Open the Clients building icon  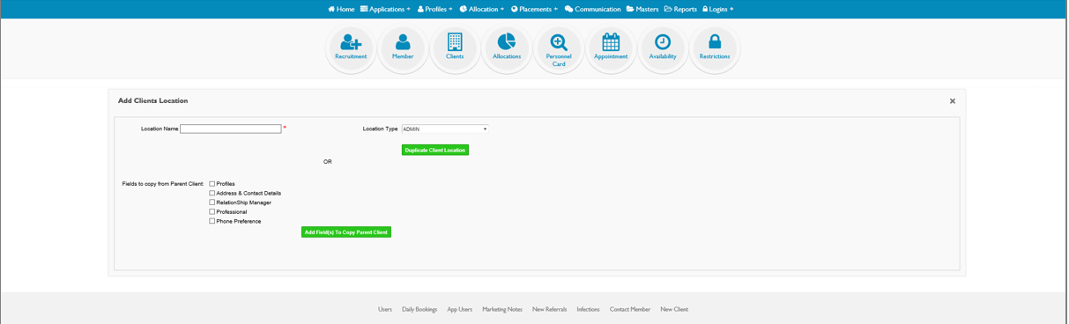click(455, 48)
